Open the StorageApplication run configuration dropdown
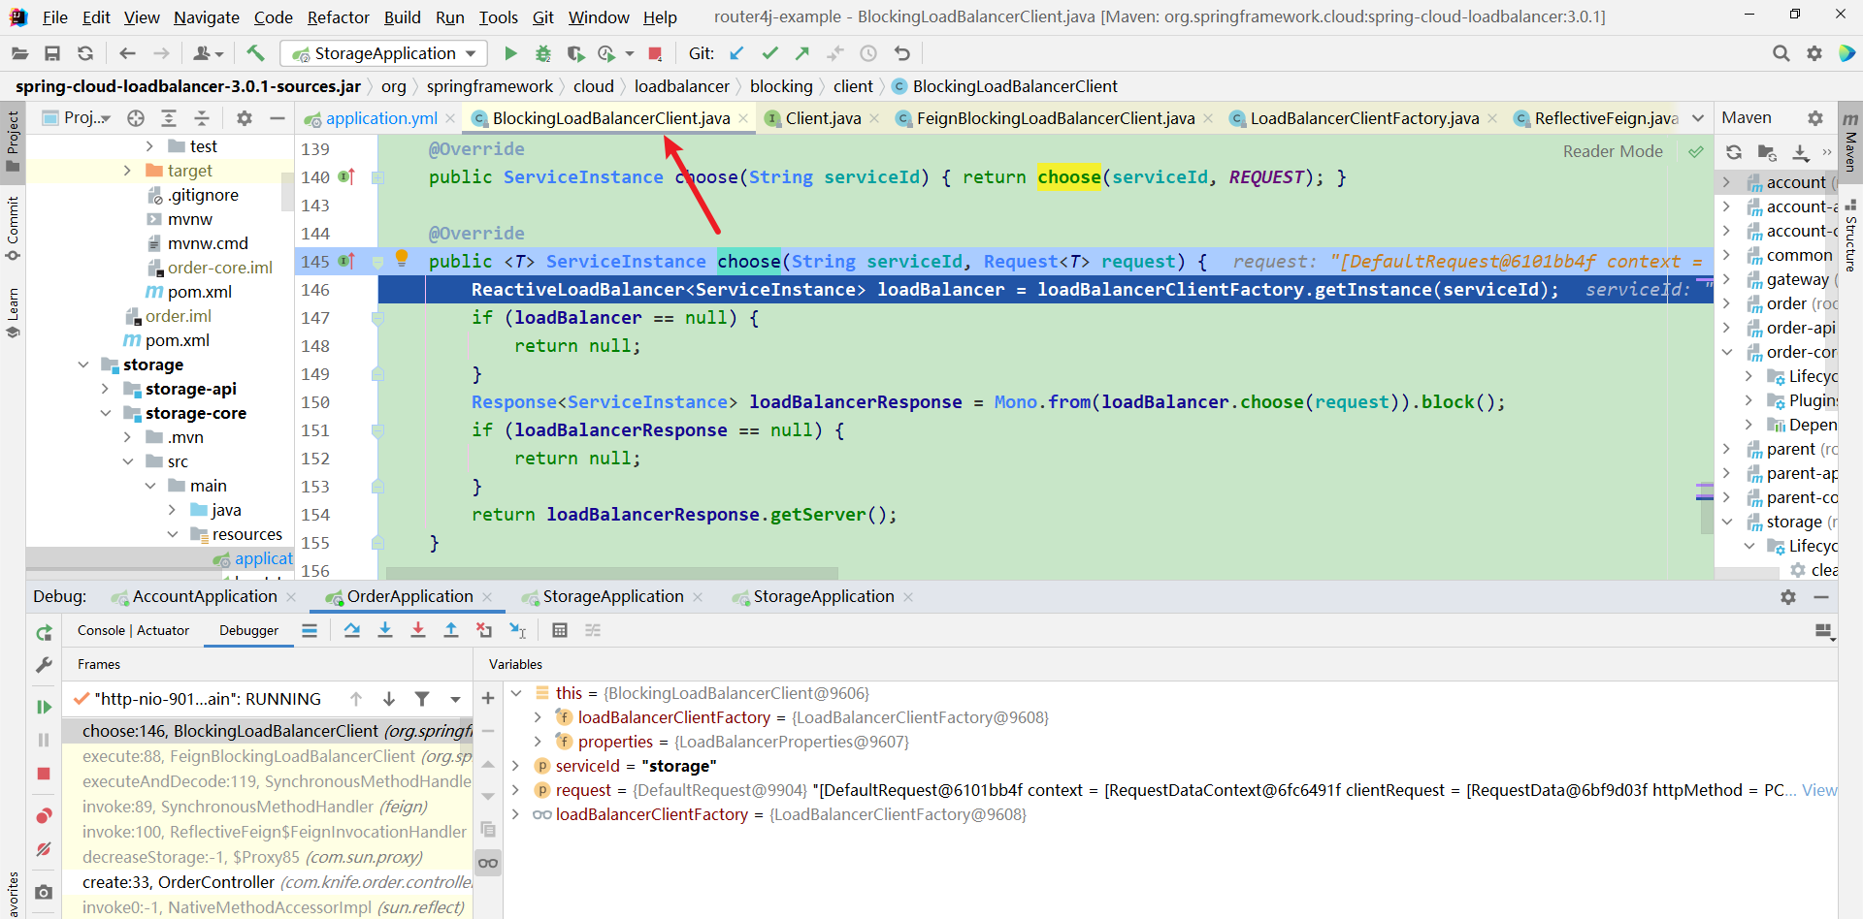Viewport: 1863px width, 919px height. click(473, 53)
